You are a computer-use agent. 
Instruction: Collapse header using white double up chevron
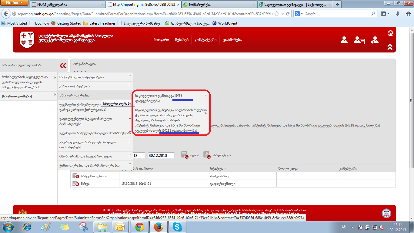click(x=390, y=47)
